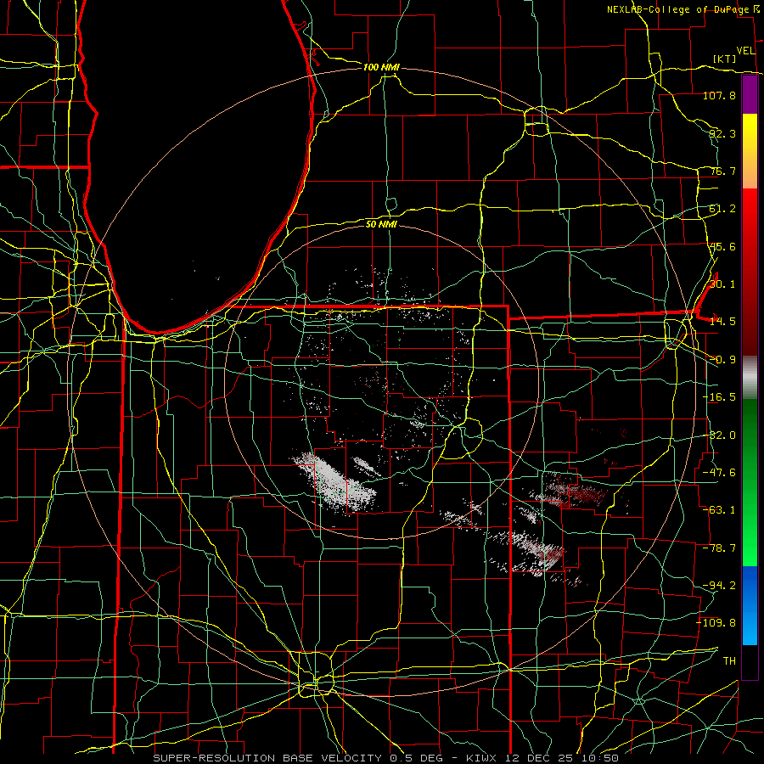The image size is (764, 764).
Task: Select the green segment of the color bar
Action: pyautogui.click(x=750, y=482)
